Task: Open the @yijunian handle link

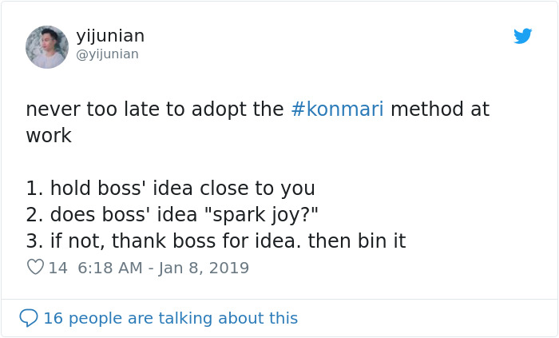Action: 107,54
